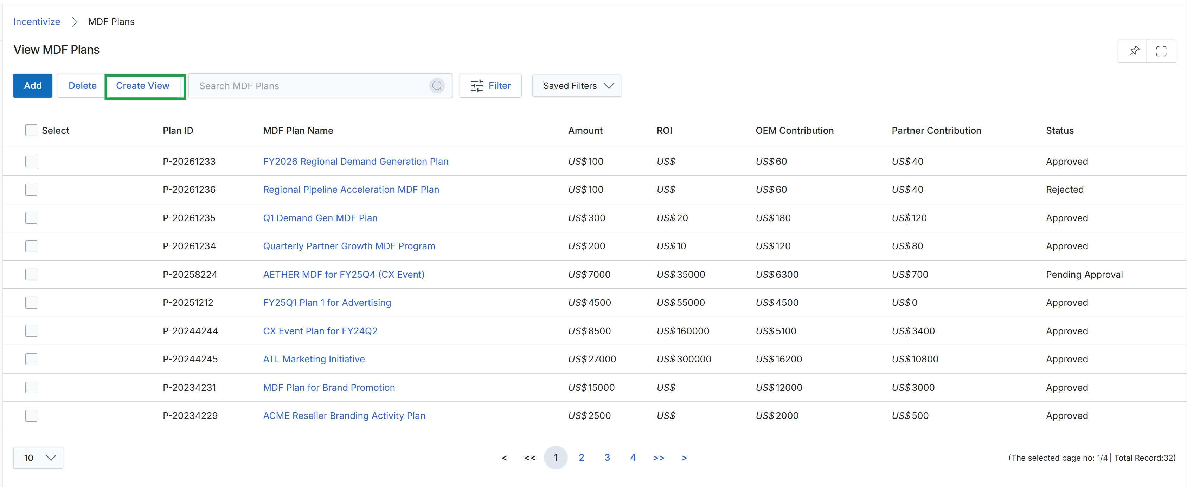Click the Partner Contribution column header
The image size is (1187, 487).
(936, 131)
